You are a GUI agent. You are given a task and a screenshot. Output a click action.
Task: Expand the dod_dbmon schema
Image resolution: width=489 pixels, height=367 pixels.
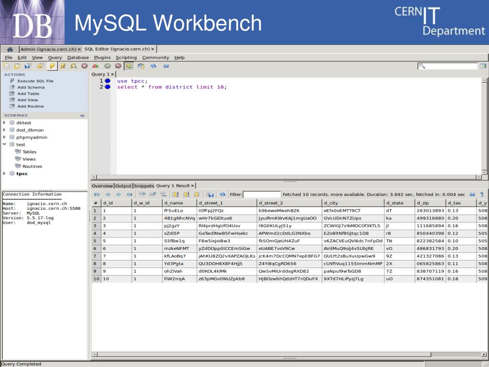pyautogui.click(x=4, y=130)
